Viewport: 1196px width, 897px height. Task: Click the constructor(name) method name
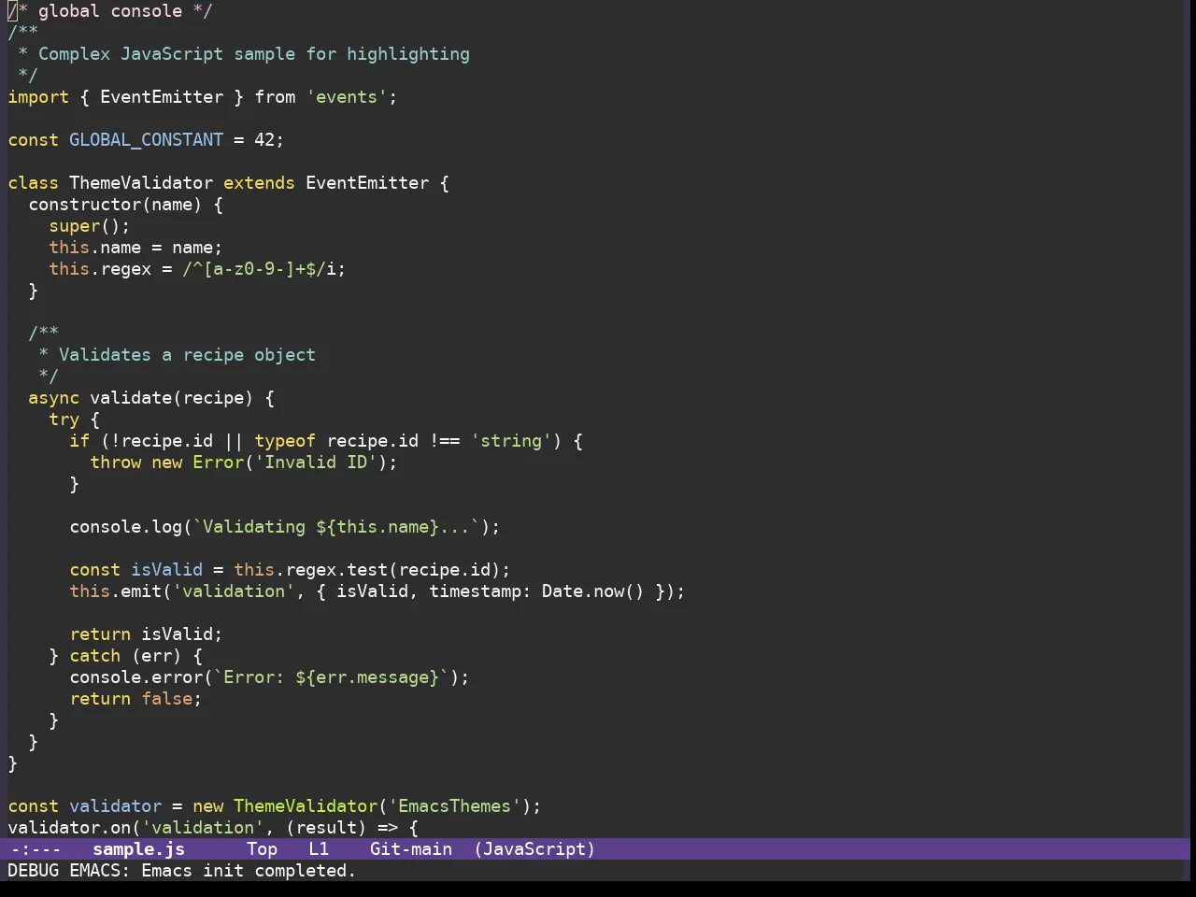115,205
